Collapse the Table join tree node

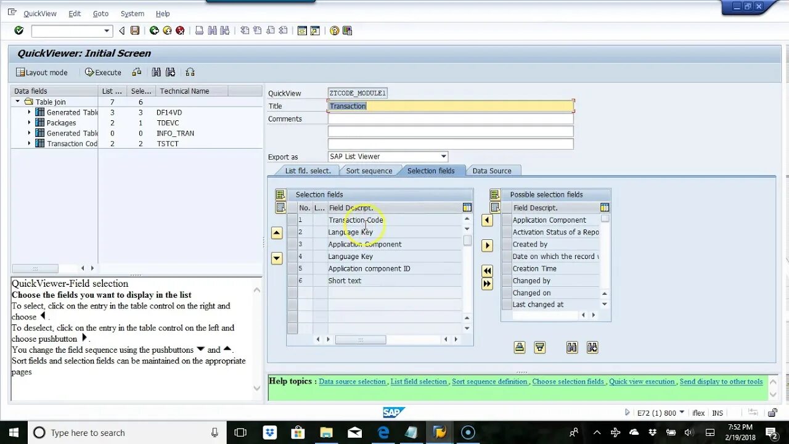(x=18, y=102)
